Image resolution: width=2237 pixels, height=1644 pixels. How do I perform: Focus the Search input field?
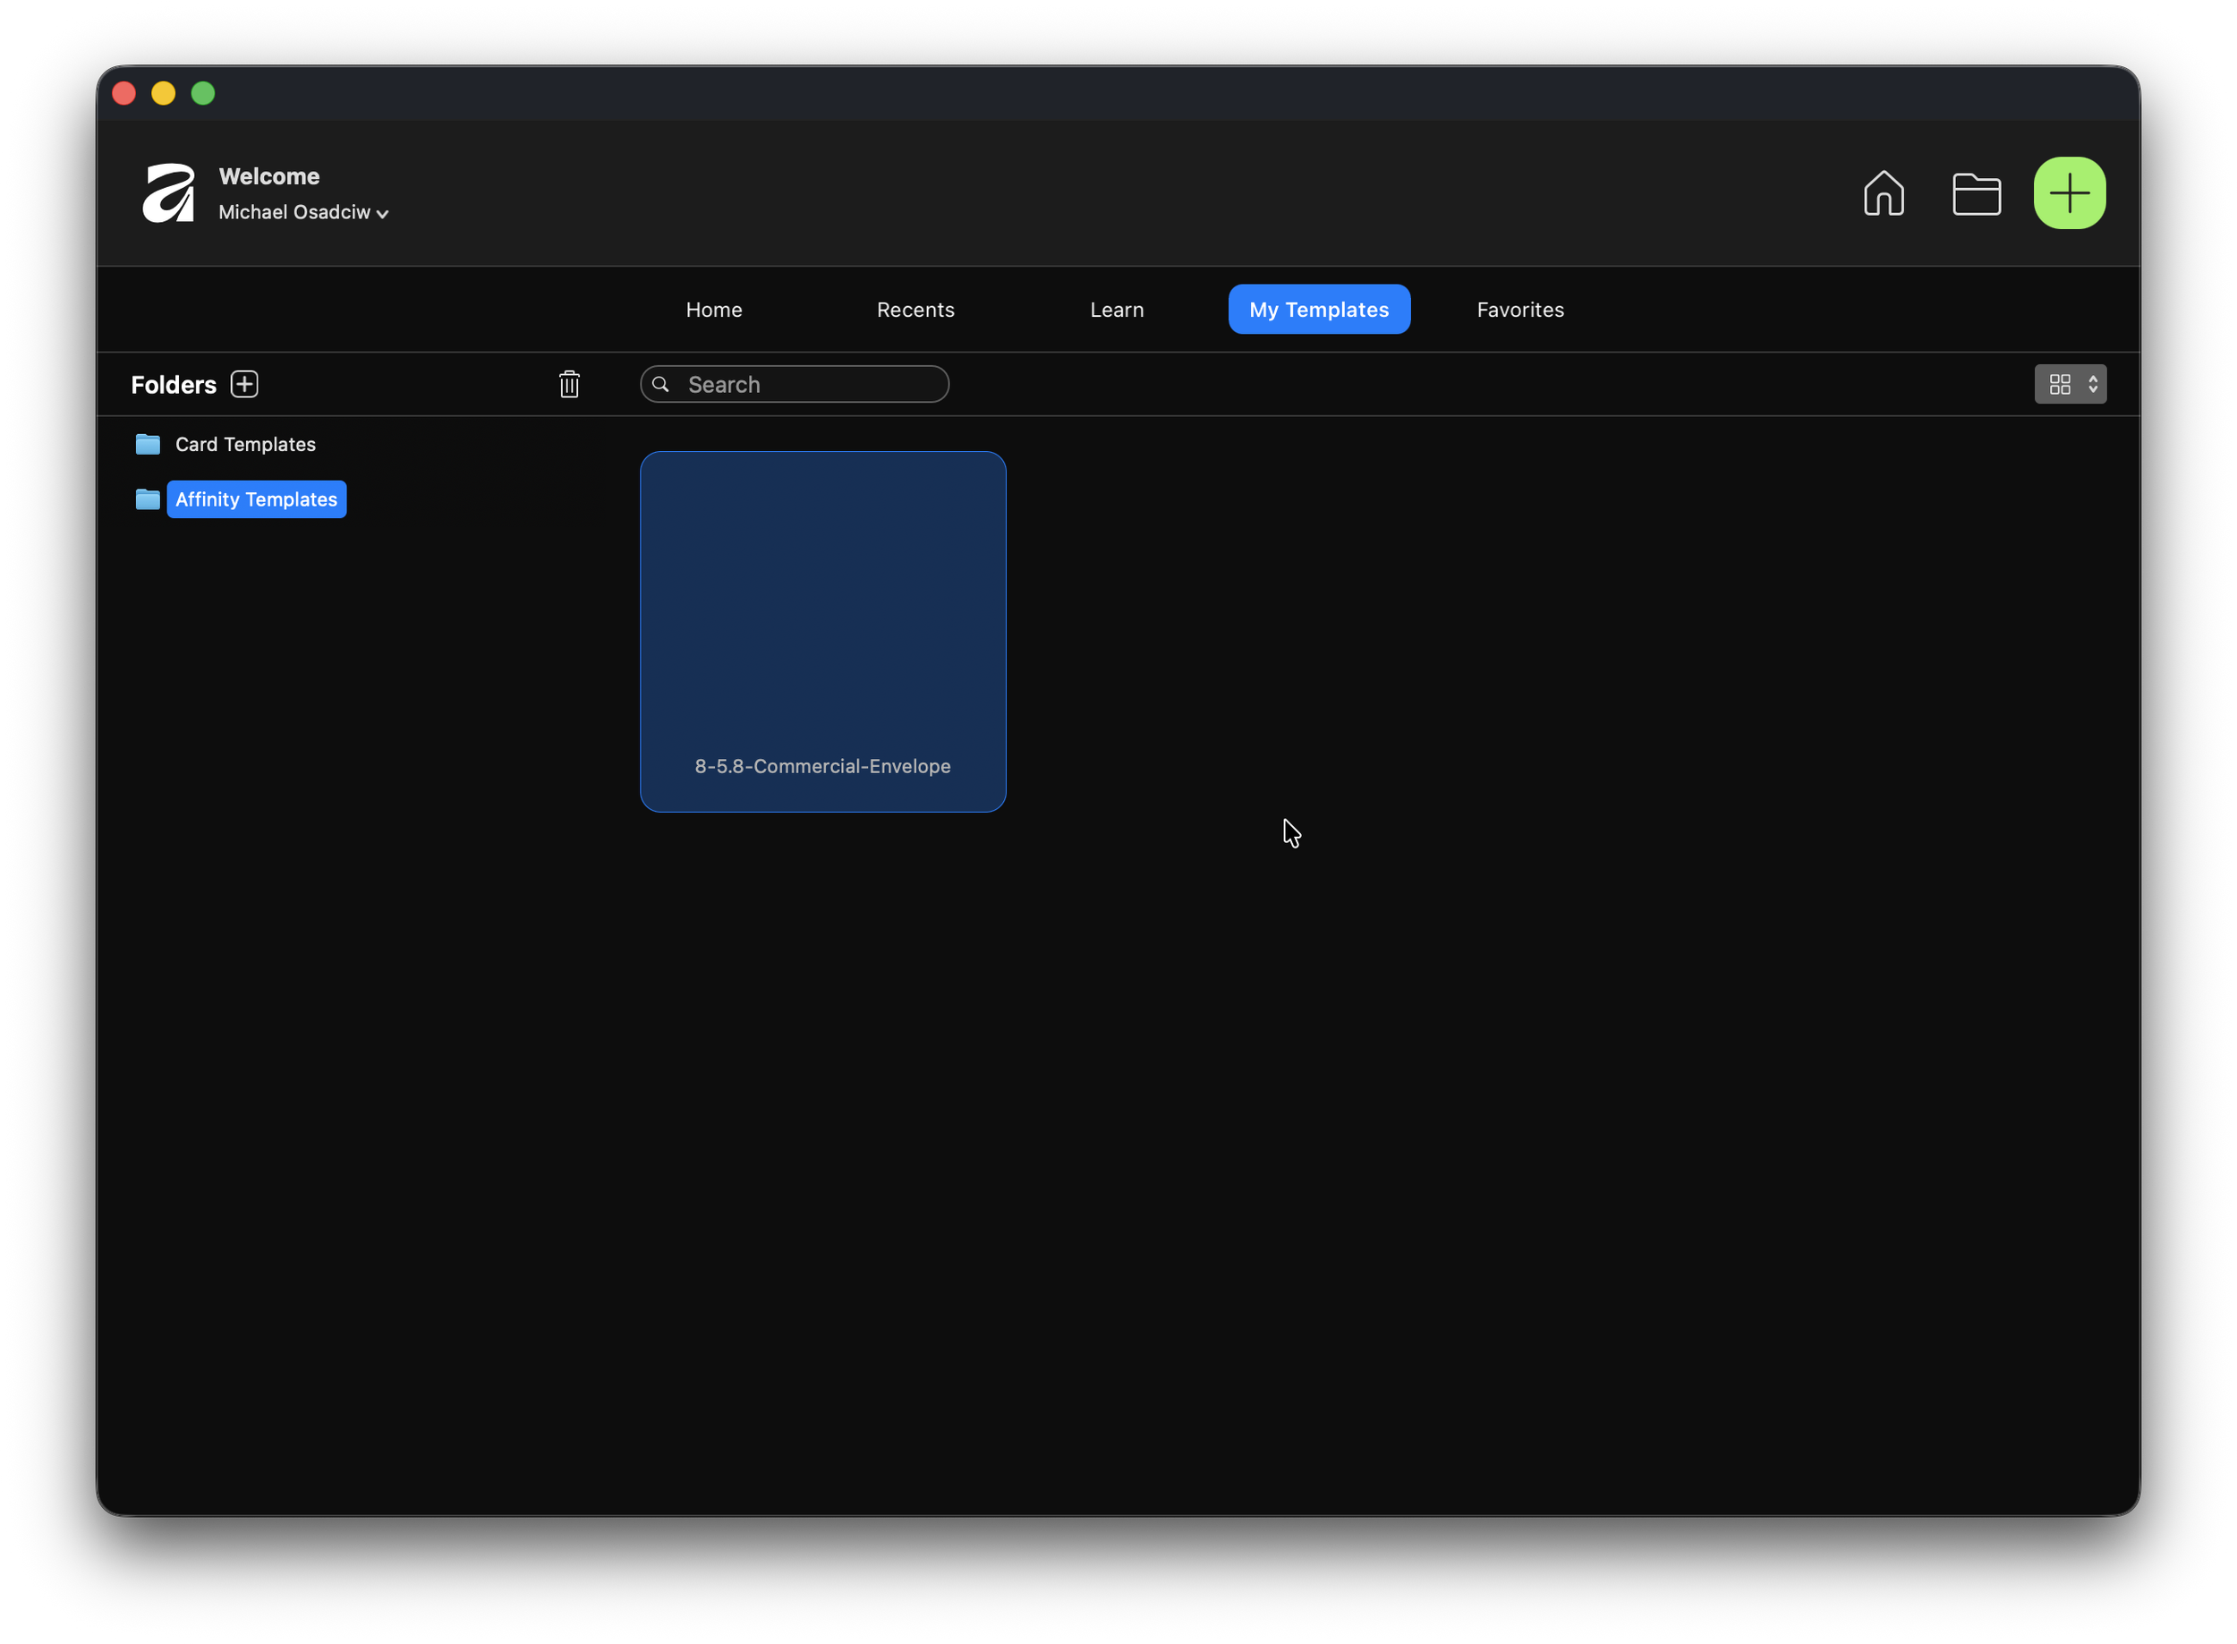(x=794, y=384)
